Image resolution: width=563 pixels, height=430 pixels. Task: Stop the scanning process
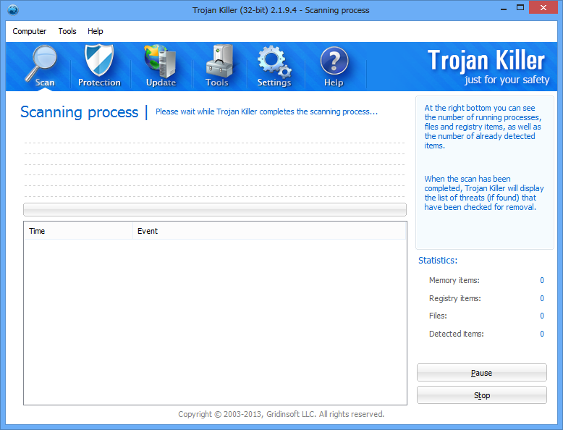pyautogui.click(x=481, y=395)
